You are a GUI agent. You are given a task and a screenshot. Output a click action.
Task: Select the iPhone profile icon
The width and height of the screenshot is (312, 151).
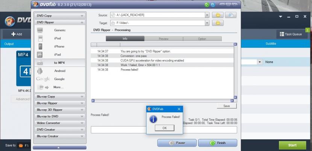click(40, 47)
